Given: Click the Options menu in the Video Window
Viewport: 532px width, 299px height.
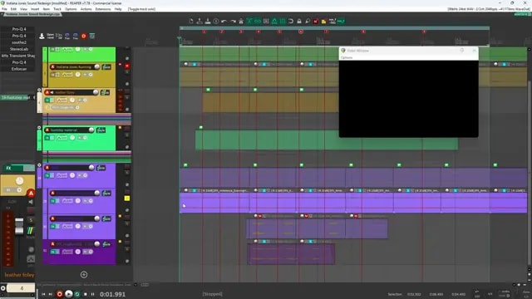Looking at the screenshot, I should (347, 57).
